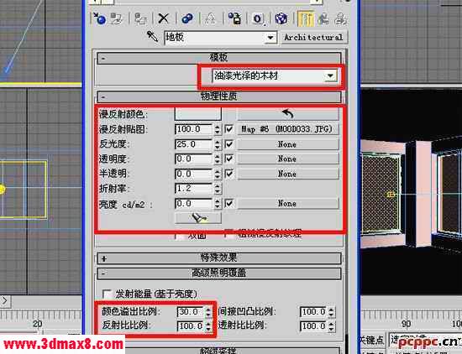This screenshot has height=354, width=462.
Task: Click the None map button for 透明度
Action: coord(287,159)
